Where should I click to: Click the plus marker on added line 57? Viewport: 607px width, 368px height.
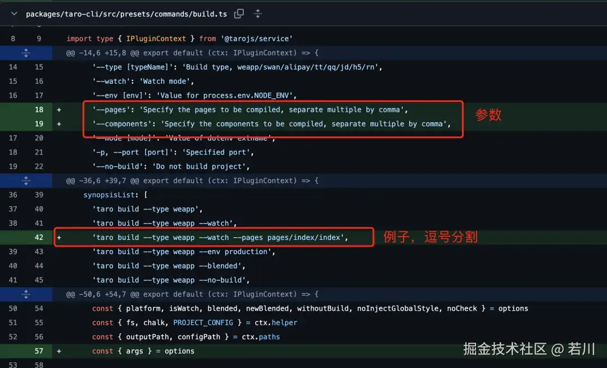(58, 351)
